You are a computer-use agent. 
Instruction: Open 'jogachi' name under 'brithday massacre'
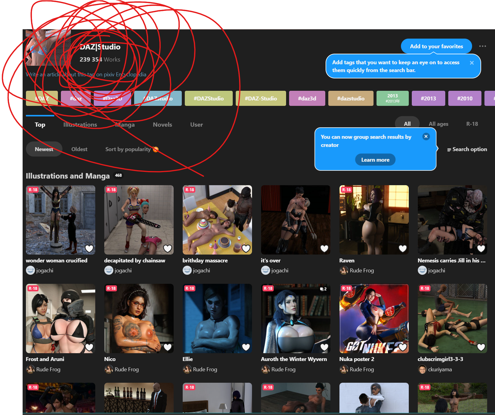tap(201, 270)
